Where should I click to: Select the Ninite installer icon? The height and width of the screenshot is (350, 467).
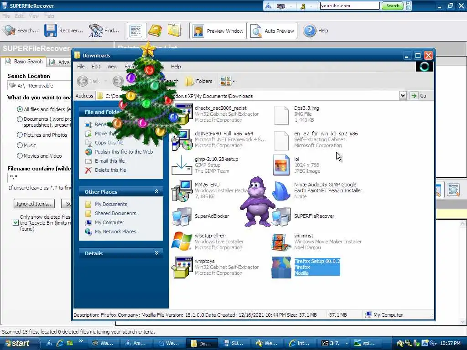point(282,191)
